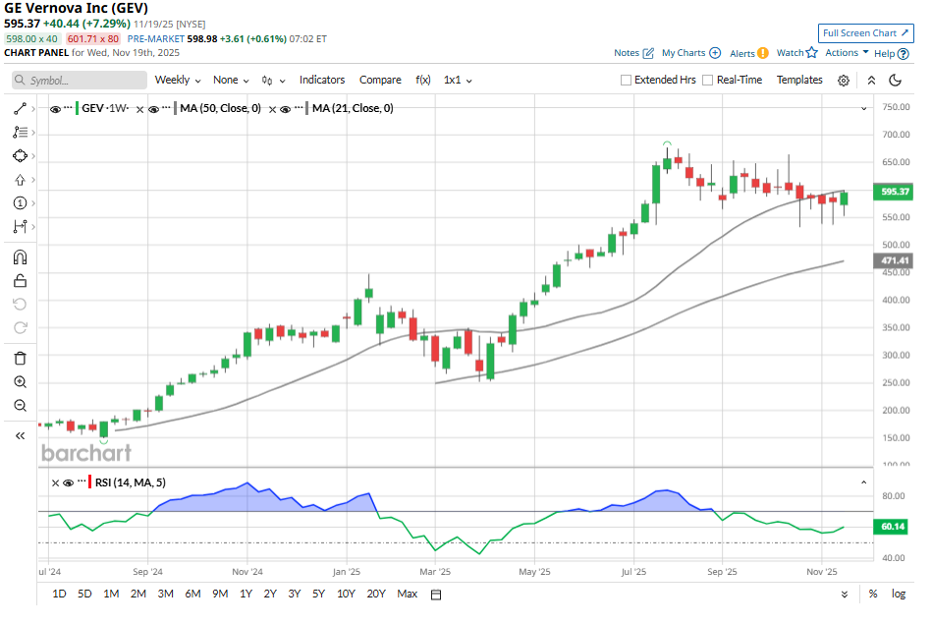Open the Fibonacci and text annotations tool
932x624 pixels.
coord(20,132)
